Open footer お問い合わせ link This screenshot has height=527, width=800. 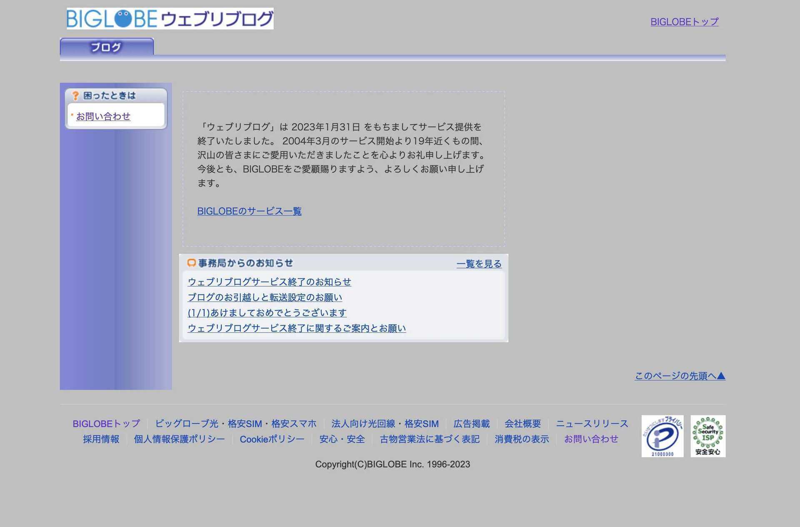(591, 439)
